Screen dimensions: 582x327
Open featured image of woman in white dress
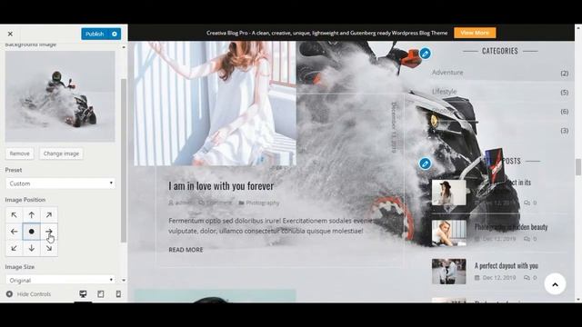215,103
